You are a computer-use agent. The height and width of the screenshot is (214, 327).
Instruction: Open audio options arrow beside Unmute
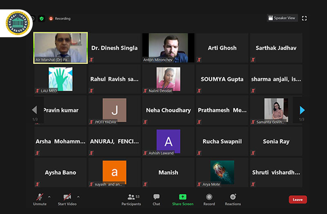49,197
